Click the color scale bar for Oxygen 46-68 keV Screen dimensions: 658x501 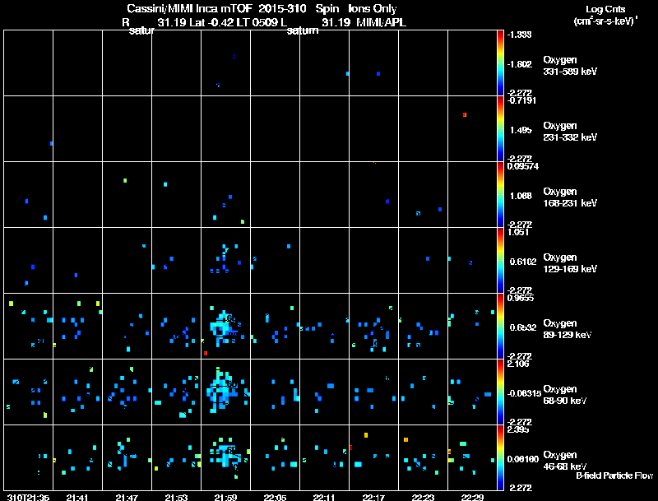[500, 458]
